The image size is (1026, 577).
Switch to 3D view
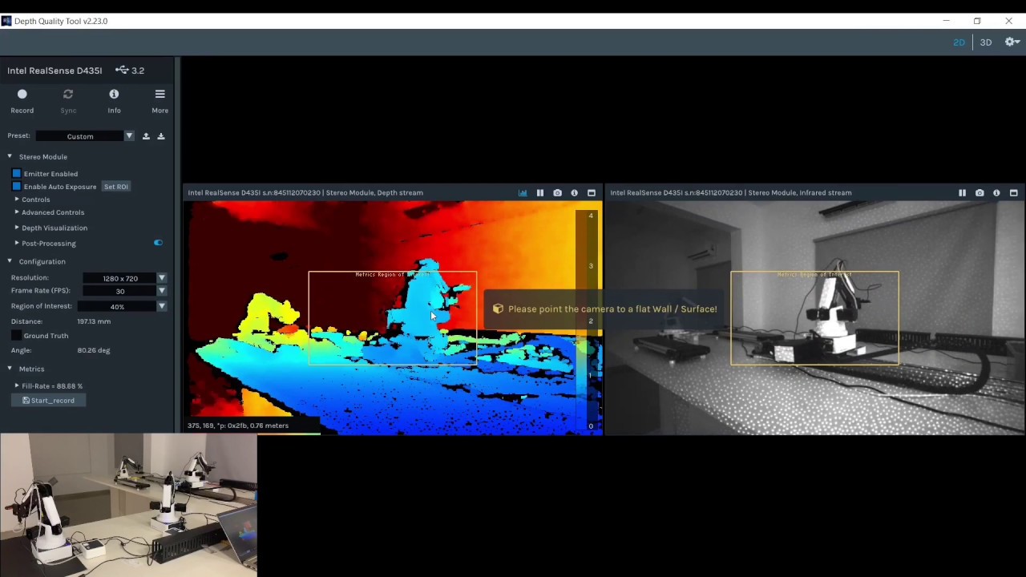[986, 42]
